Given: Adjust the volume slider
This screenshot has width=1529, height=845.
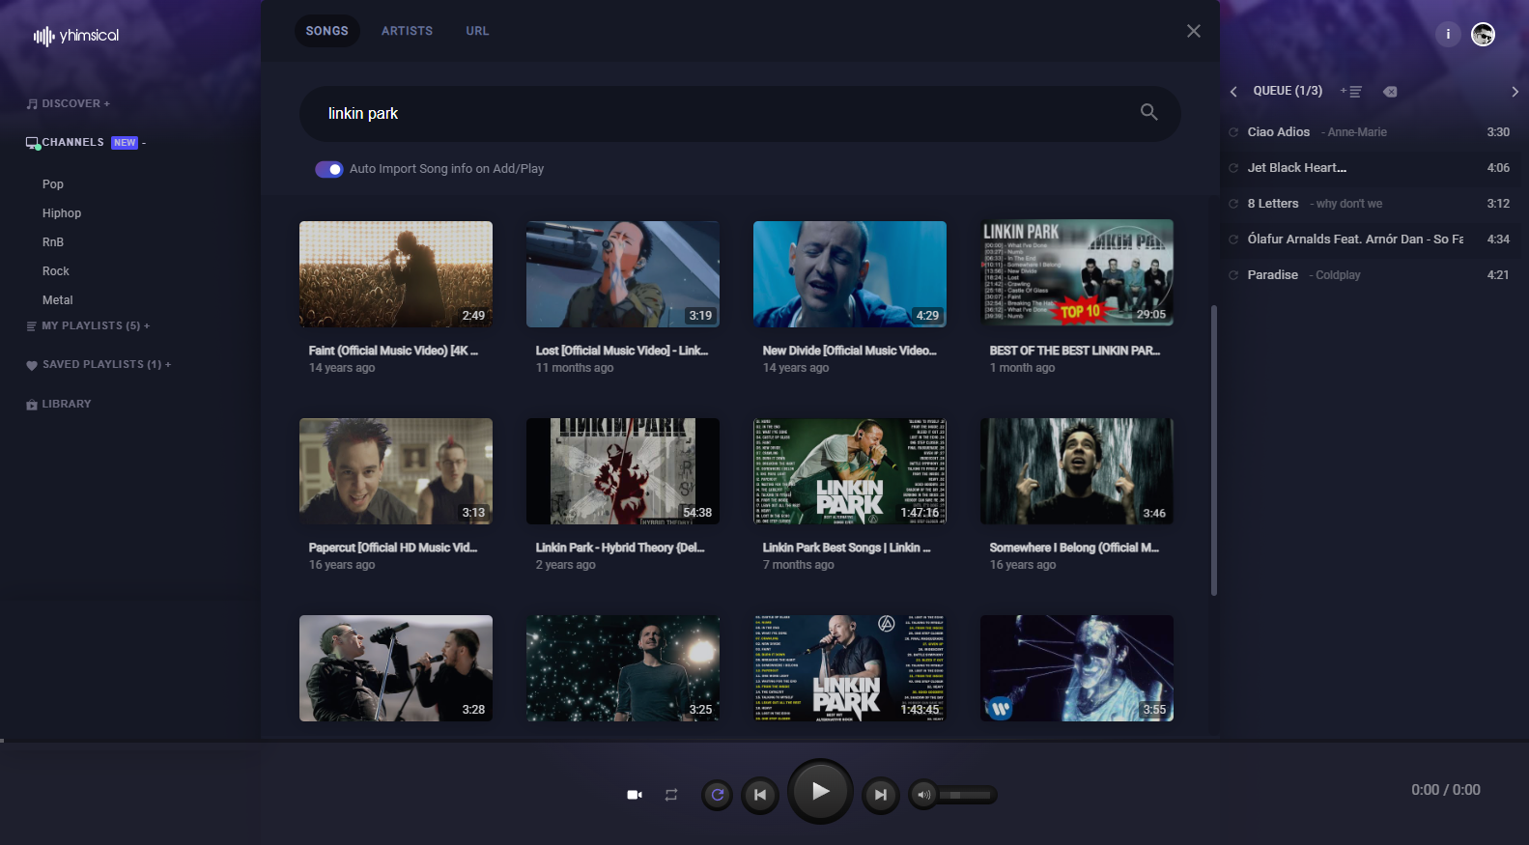Looking at the screenshot, I should coord(965,795).
